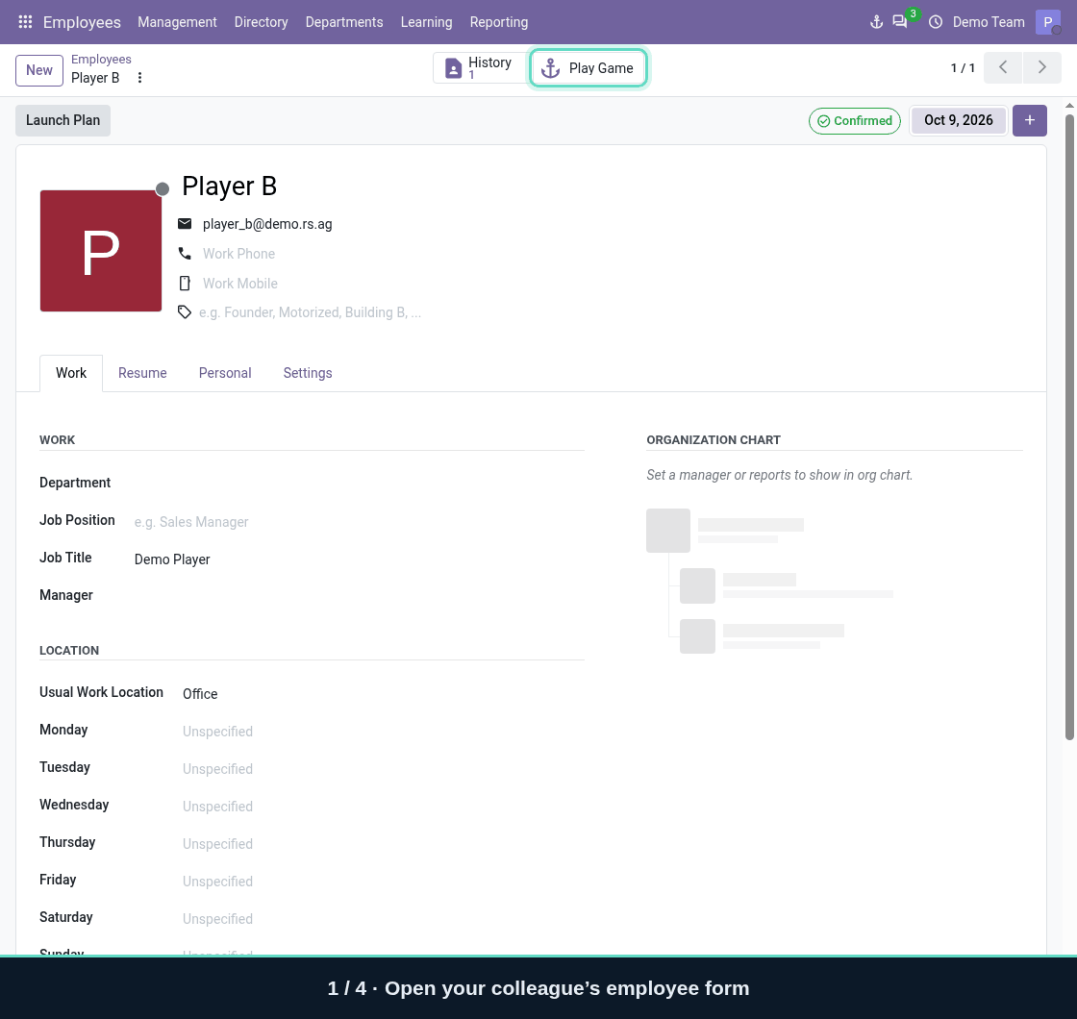Open the Directory menu

261,22
